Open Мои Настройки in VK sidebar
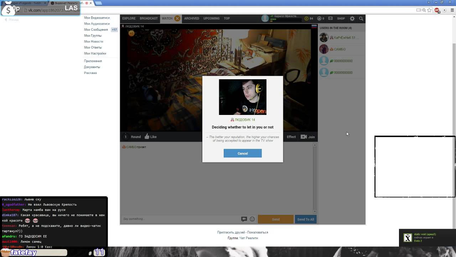This screenshot has height=257, width=456. point(95,54)
